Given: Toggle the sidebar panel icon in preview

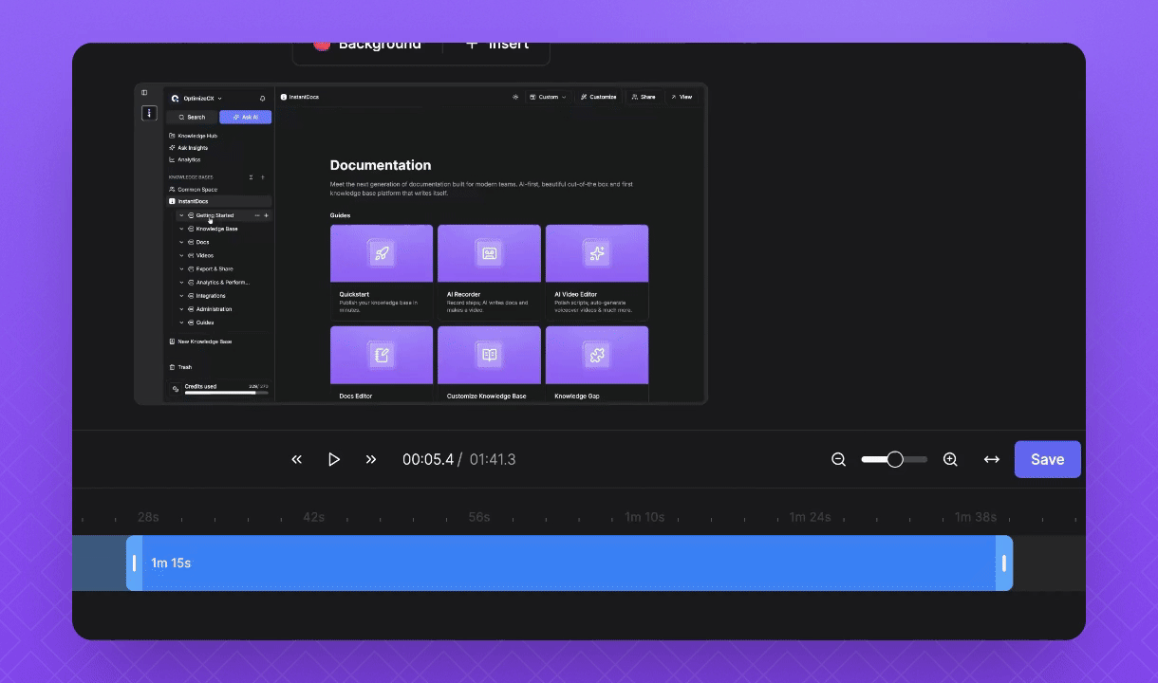Looking at the screenshot, I should [144, 93].
